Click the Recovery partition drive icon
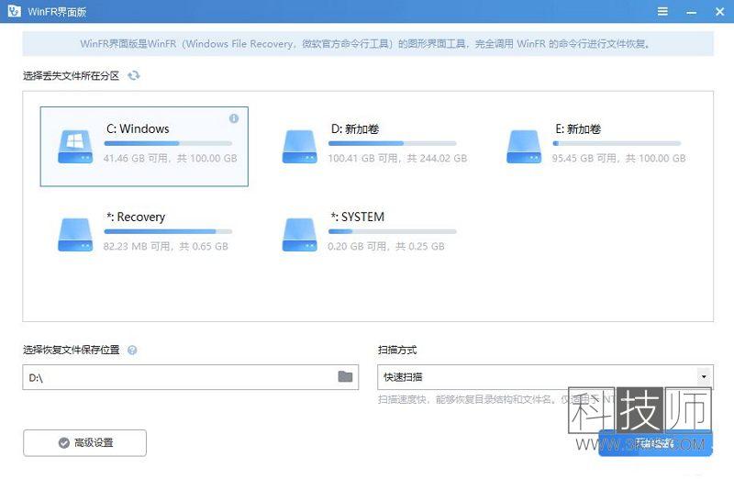Screen dimensions: 734x479 (x=75, y=235)
